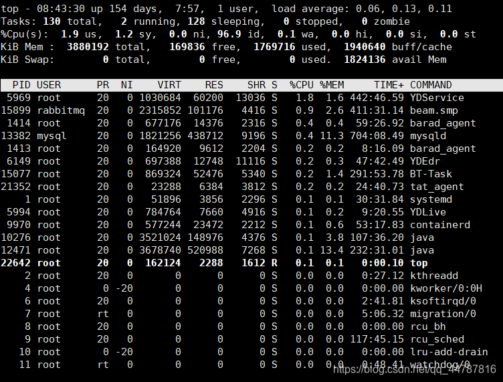Screen dimensions: 503x382
Task: Select java process with PID 10276
Action: 422,237
